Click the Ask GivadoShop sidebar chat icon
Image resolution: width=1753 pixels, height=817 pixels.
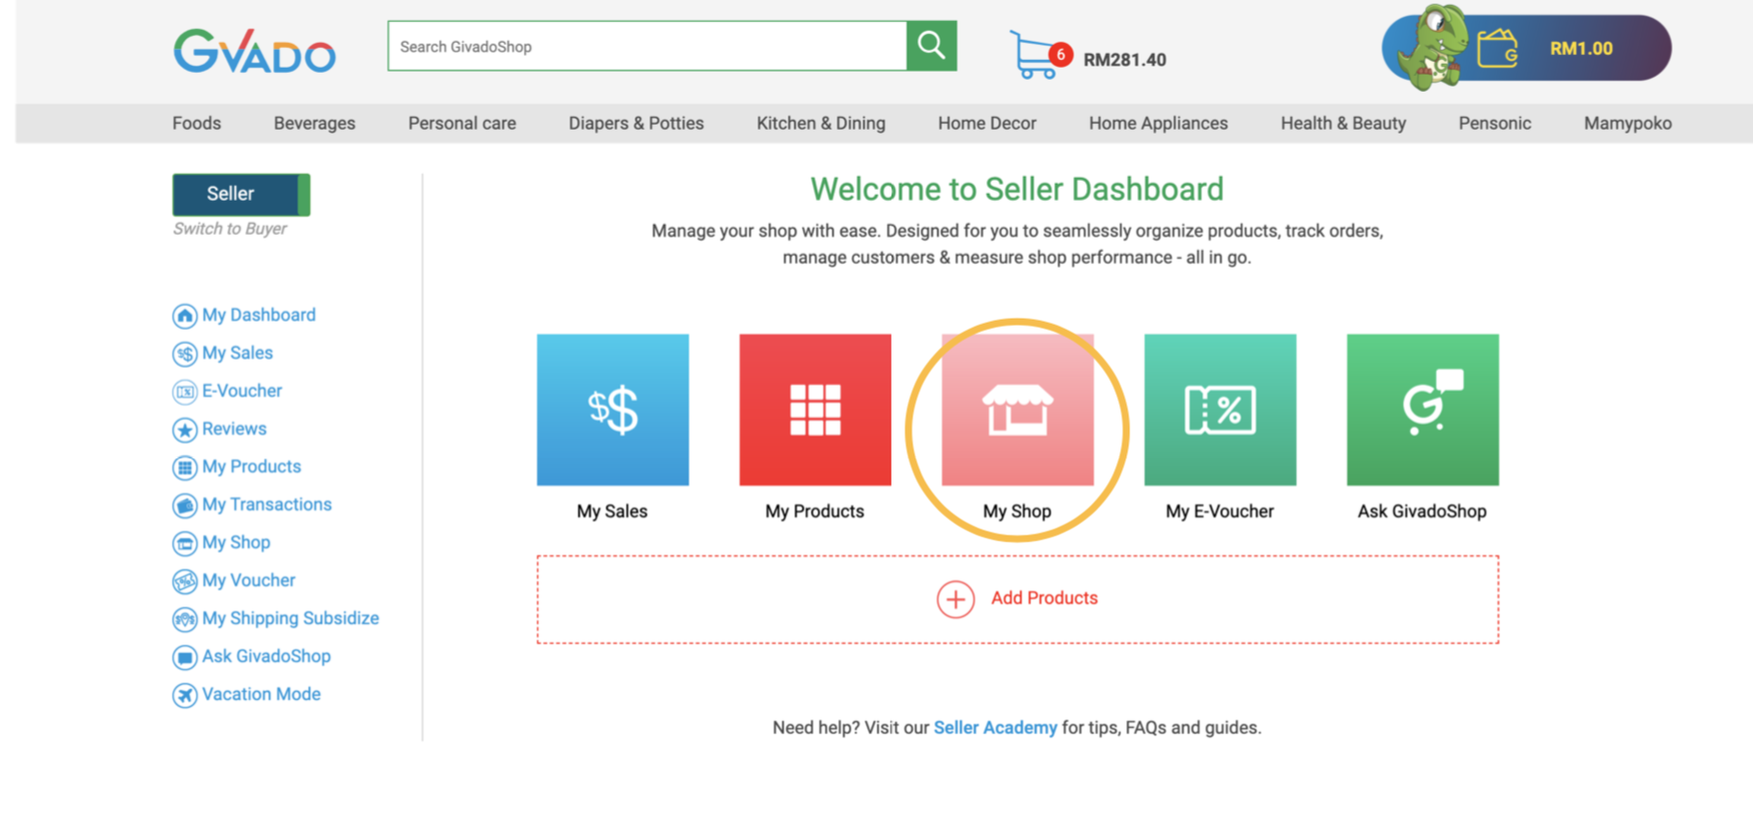click(185, 658)
